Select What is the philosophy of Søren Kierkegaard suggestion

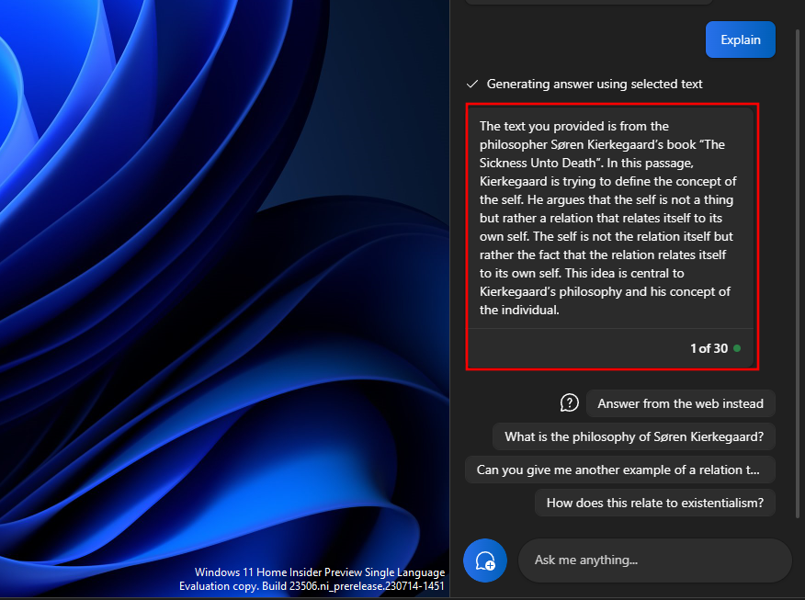[633, 436]
